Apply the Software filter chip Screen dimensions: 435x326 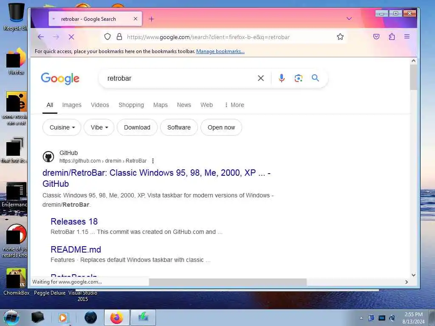[179, 127]
